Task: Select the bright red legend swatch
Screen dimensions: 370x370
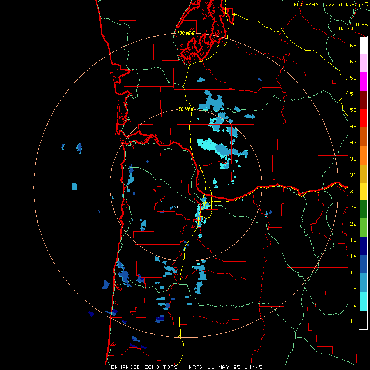Action: coord(363,118)
